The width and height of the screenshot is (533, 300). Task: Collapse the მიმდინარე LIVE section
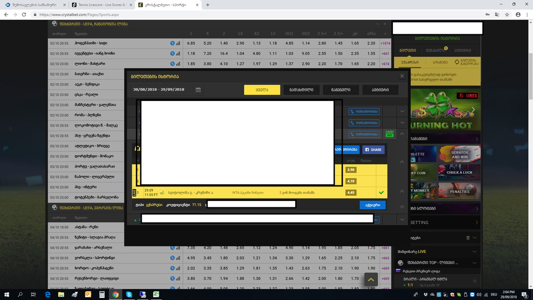(474, 252)
